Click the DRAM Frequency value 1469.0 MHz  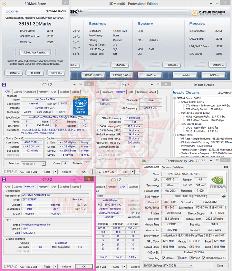click(x=134, y=118)
